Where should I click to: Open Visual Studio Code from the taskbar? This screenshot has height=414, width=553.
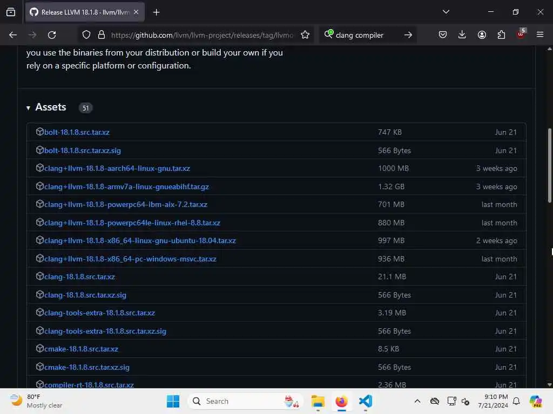(366, 401)
